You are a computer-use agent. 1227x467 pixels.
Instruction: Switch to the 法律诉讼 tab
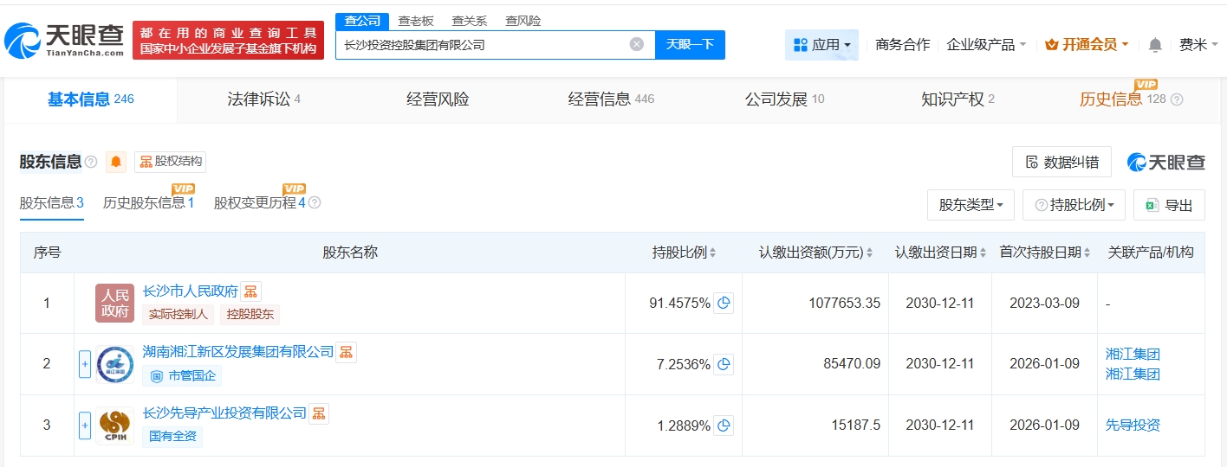[x=258, y=99]
